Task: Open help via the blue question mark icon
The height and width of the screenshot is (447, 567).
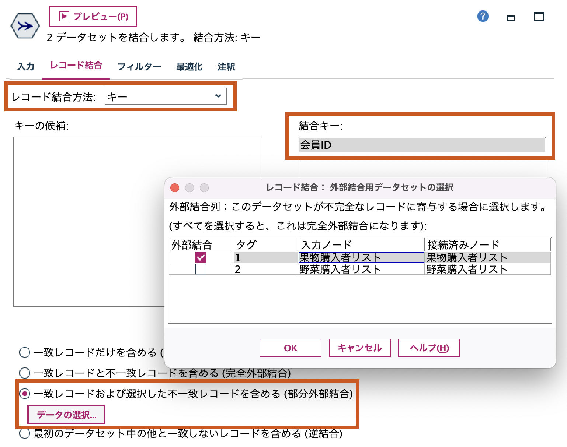Action: tap(483, 16)
